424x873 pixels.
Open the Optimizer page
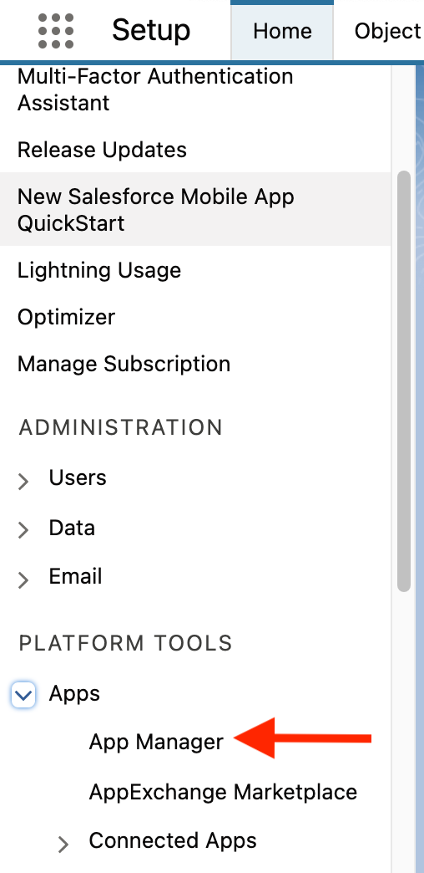click(x=66, y=318)
